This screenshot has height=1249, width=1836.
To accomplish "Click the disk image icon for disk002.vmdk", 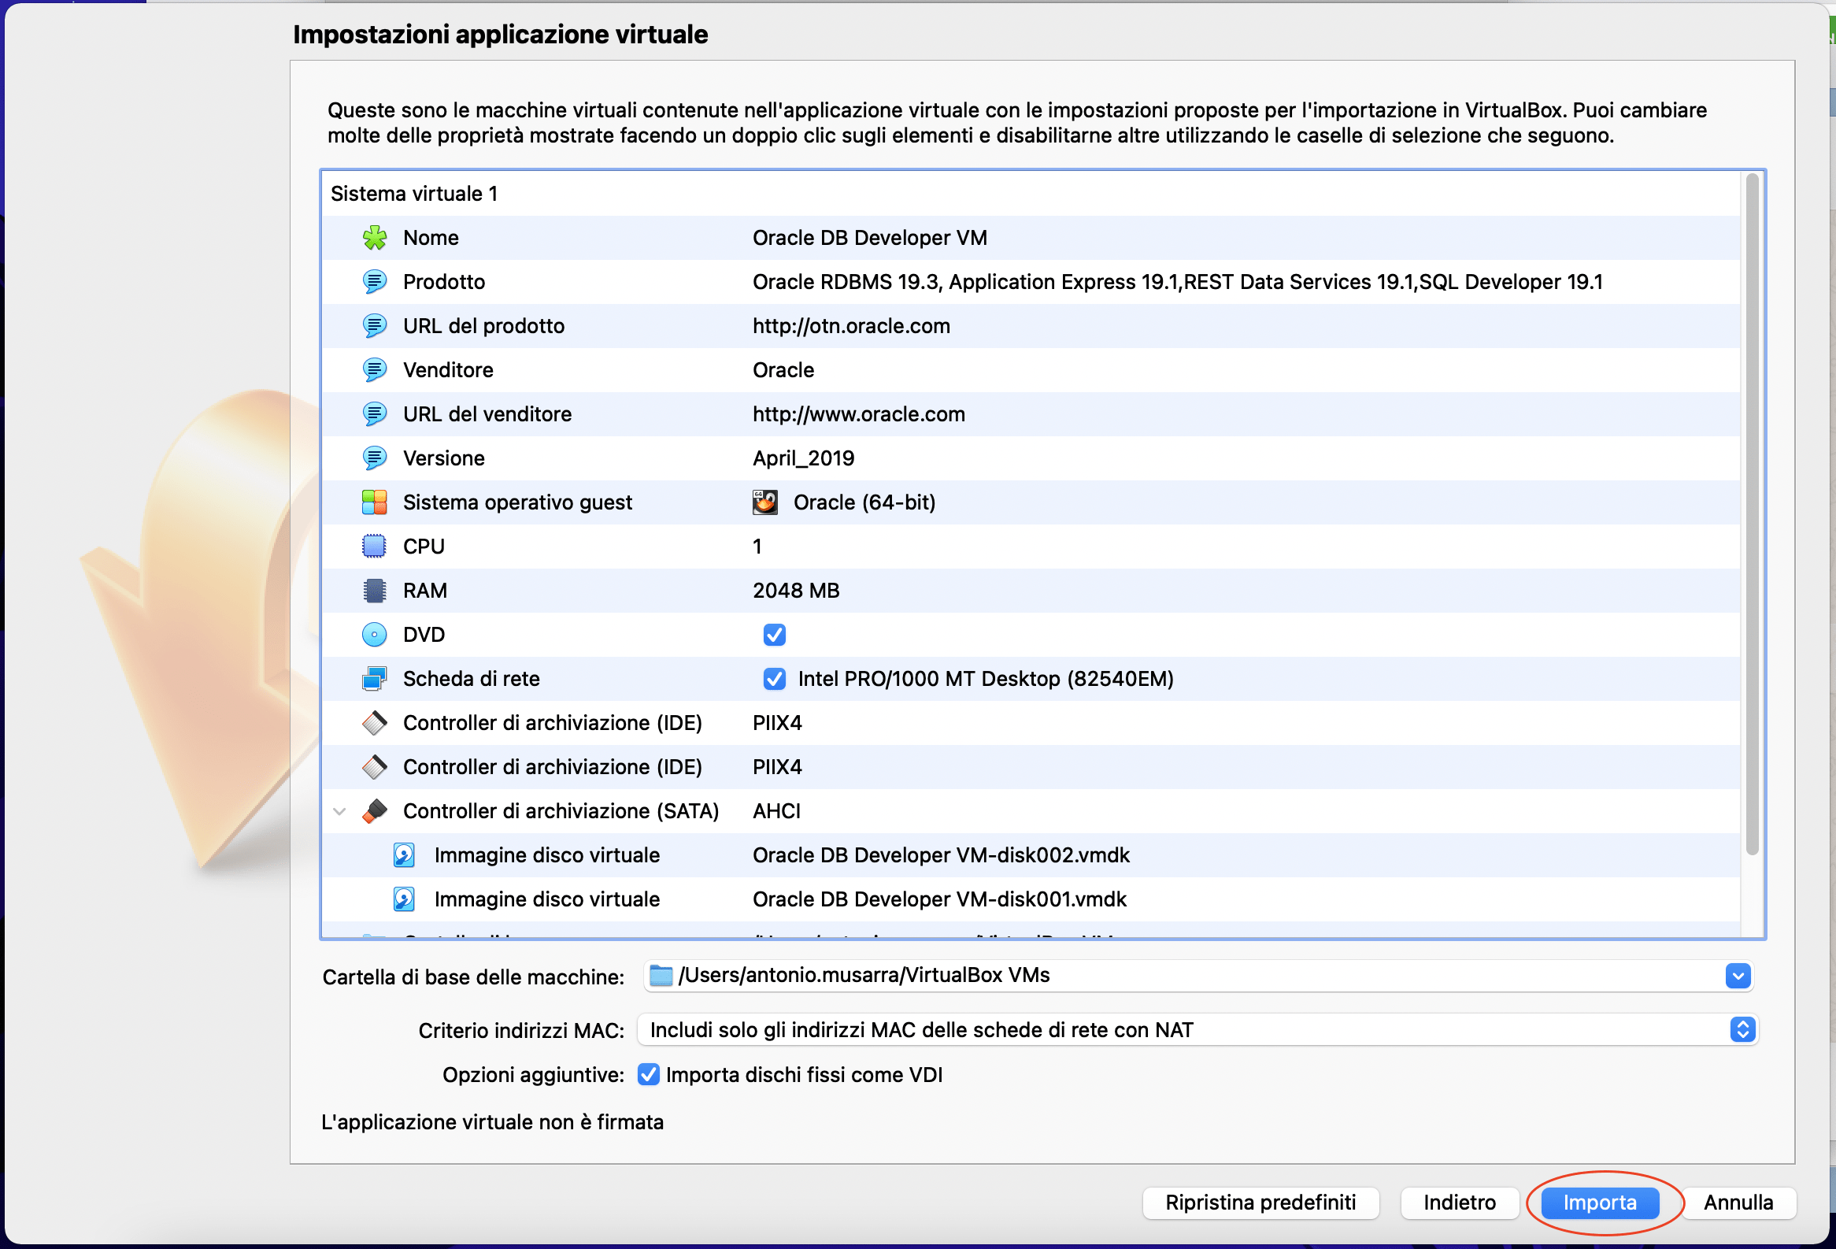I will (405, 855).
